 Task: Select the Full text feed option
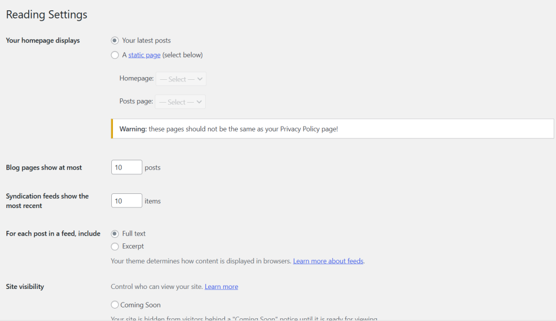pos(115,234)
